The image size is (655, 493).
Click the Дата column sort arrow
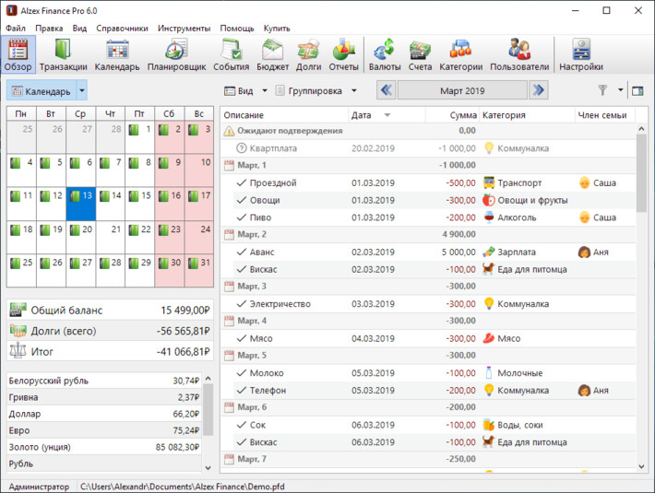(387, 115)
